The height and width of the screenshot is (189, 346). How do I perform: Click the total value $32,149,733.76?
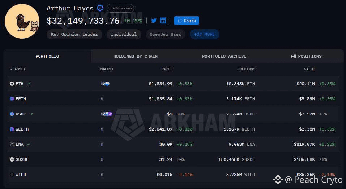(x=83, y=21)
